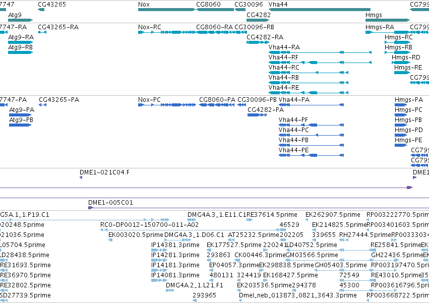Select the CG30096-PB protein feature
429x303 pixels.
tap(241, 105)
